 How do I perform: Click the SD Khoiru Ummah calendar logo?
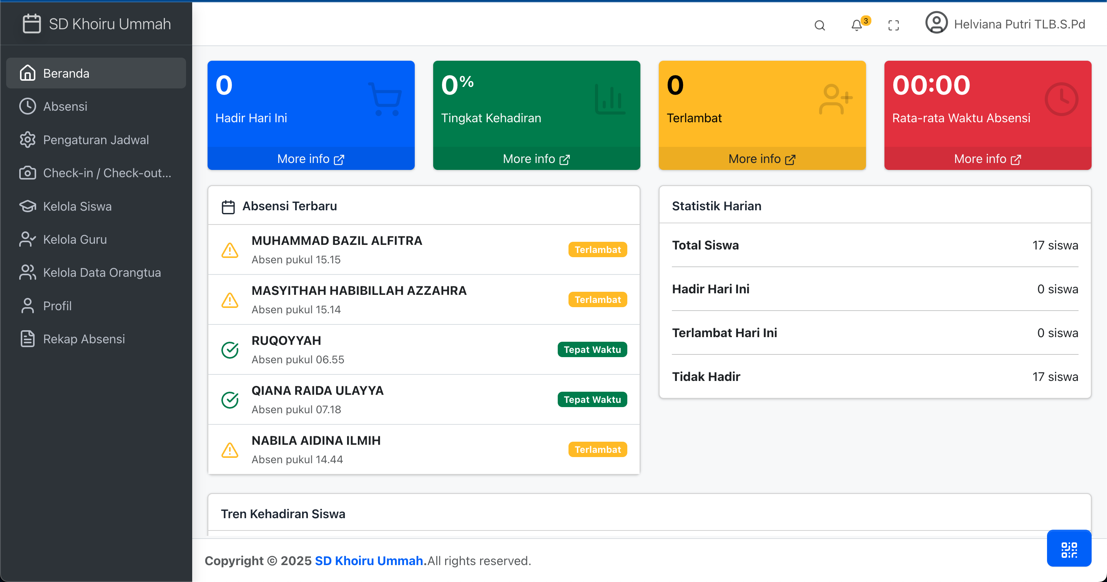(x=32, y=23)
